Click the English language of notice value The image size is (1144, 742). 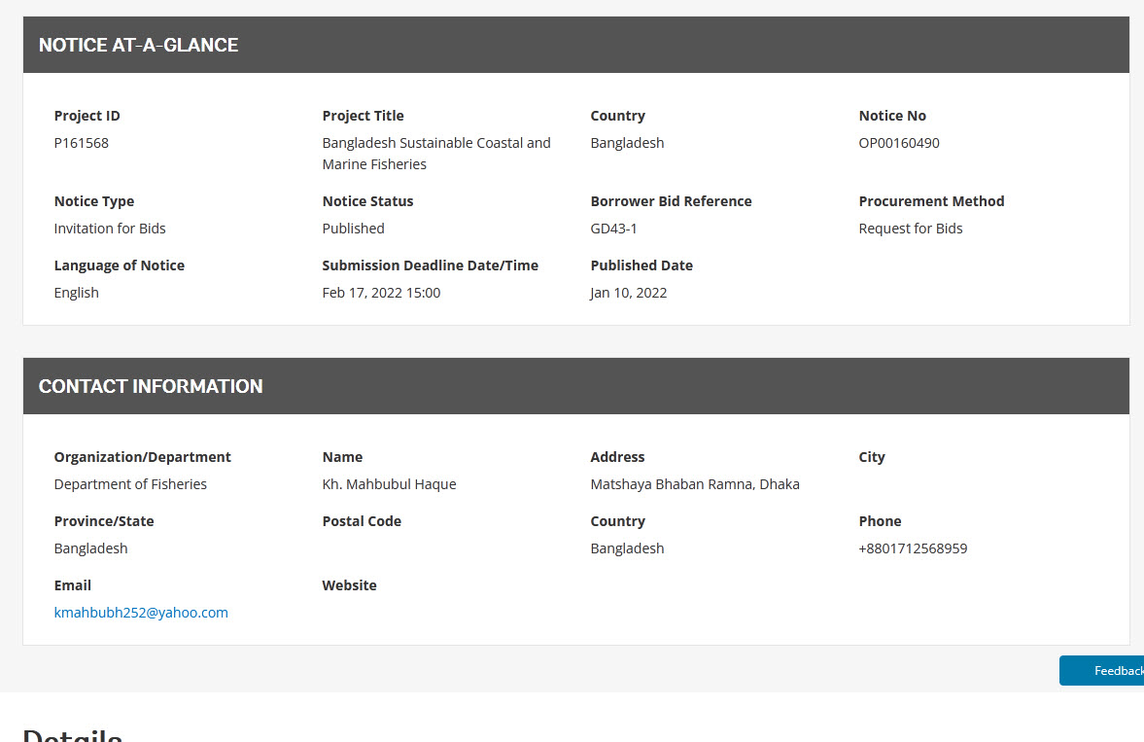(77, 293)
